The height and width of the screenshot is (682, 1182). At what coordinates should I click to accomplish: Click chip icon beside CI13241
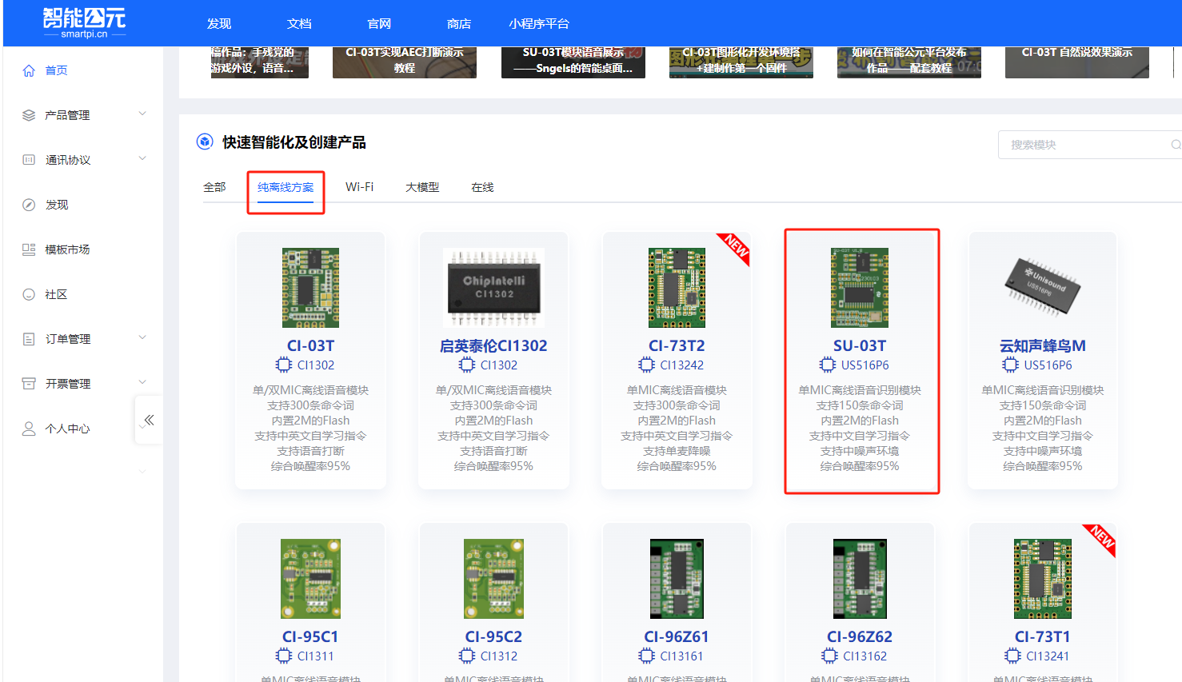[1012, 656]
